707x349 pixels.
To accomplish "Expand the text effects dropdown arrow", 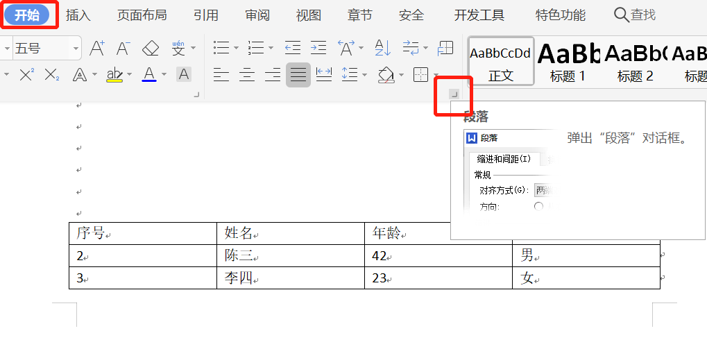I will (x=94, y=75).
